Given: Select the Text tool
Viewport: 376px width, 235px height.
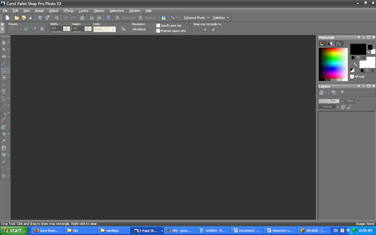Looking at the screenshot, I should click(4, 148).
